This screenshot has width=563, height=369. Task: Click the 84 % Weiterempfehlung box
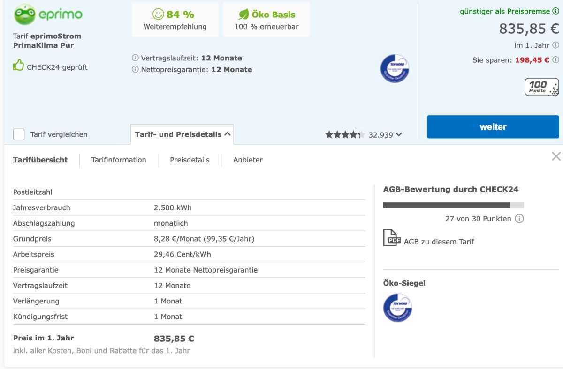click(x=175, y=20)
